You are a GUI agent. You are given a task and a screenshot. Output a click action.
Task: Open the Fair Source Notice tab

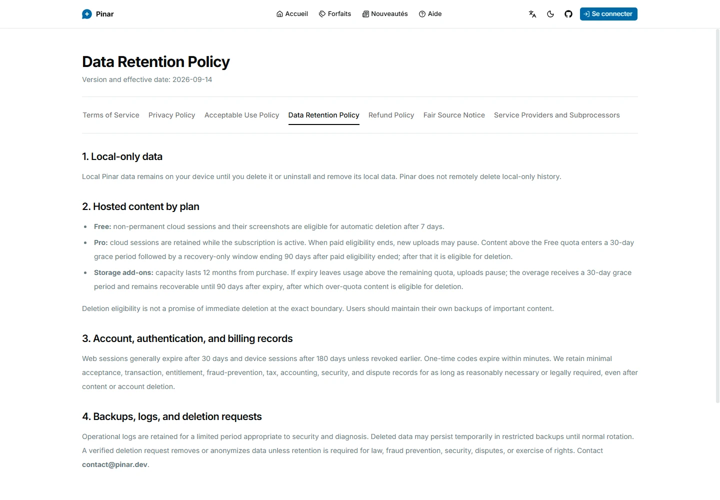click(x=454, y=115)
